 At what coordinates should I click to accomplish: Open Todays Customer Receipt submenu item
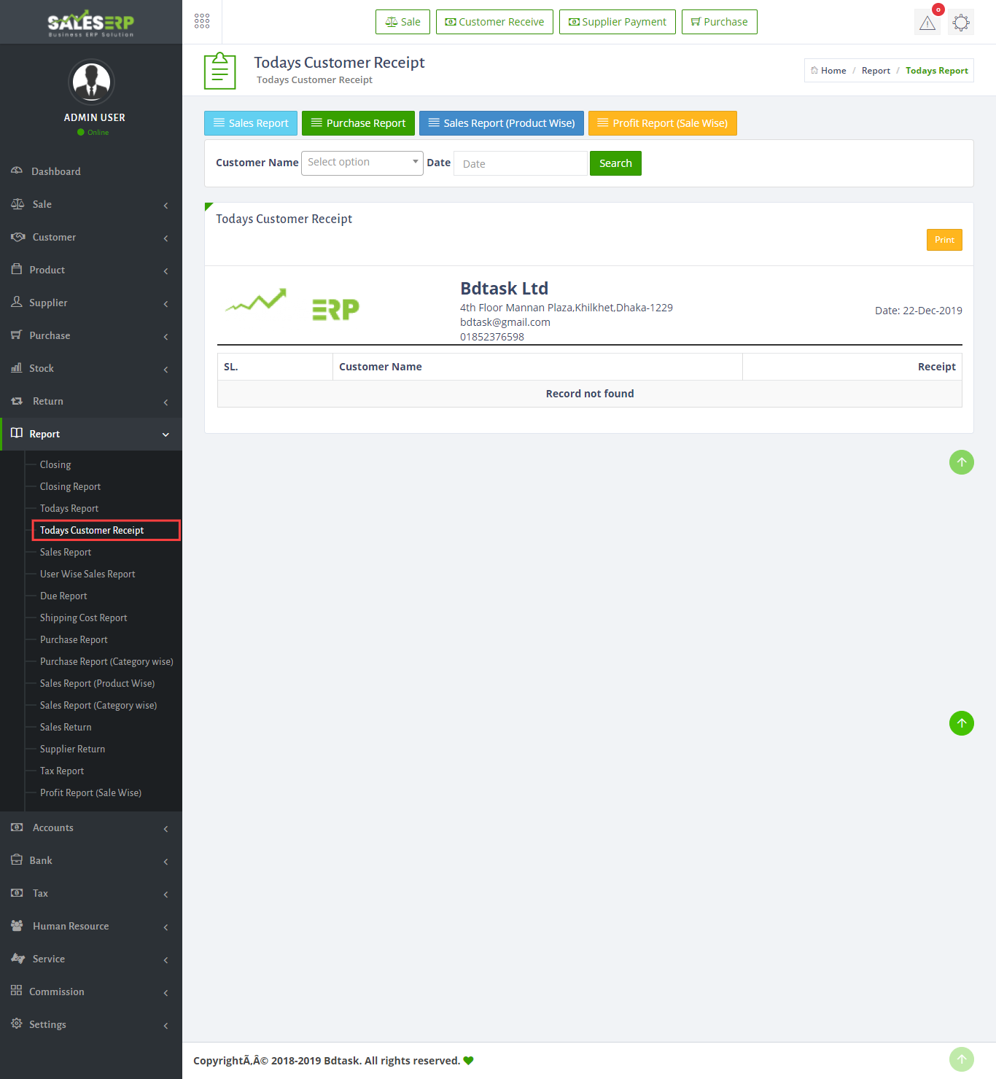click(92, 530)
